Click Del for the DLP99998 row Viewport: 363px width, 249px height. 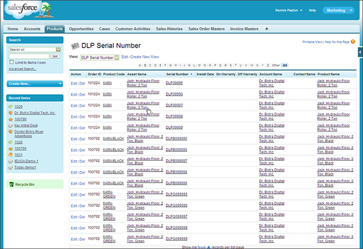82,117
